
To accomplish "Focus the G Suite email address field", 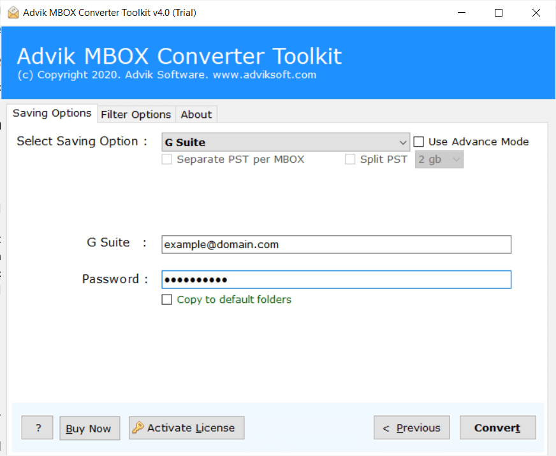I will pos(336,244).
